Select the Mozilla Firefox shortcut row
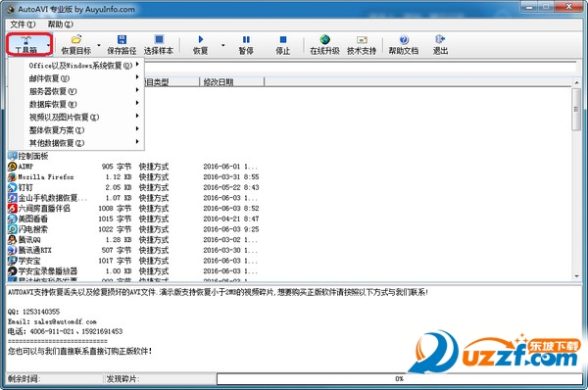The height and width of the screenshot is (390, 588). (x=133, y=177)
